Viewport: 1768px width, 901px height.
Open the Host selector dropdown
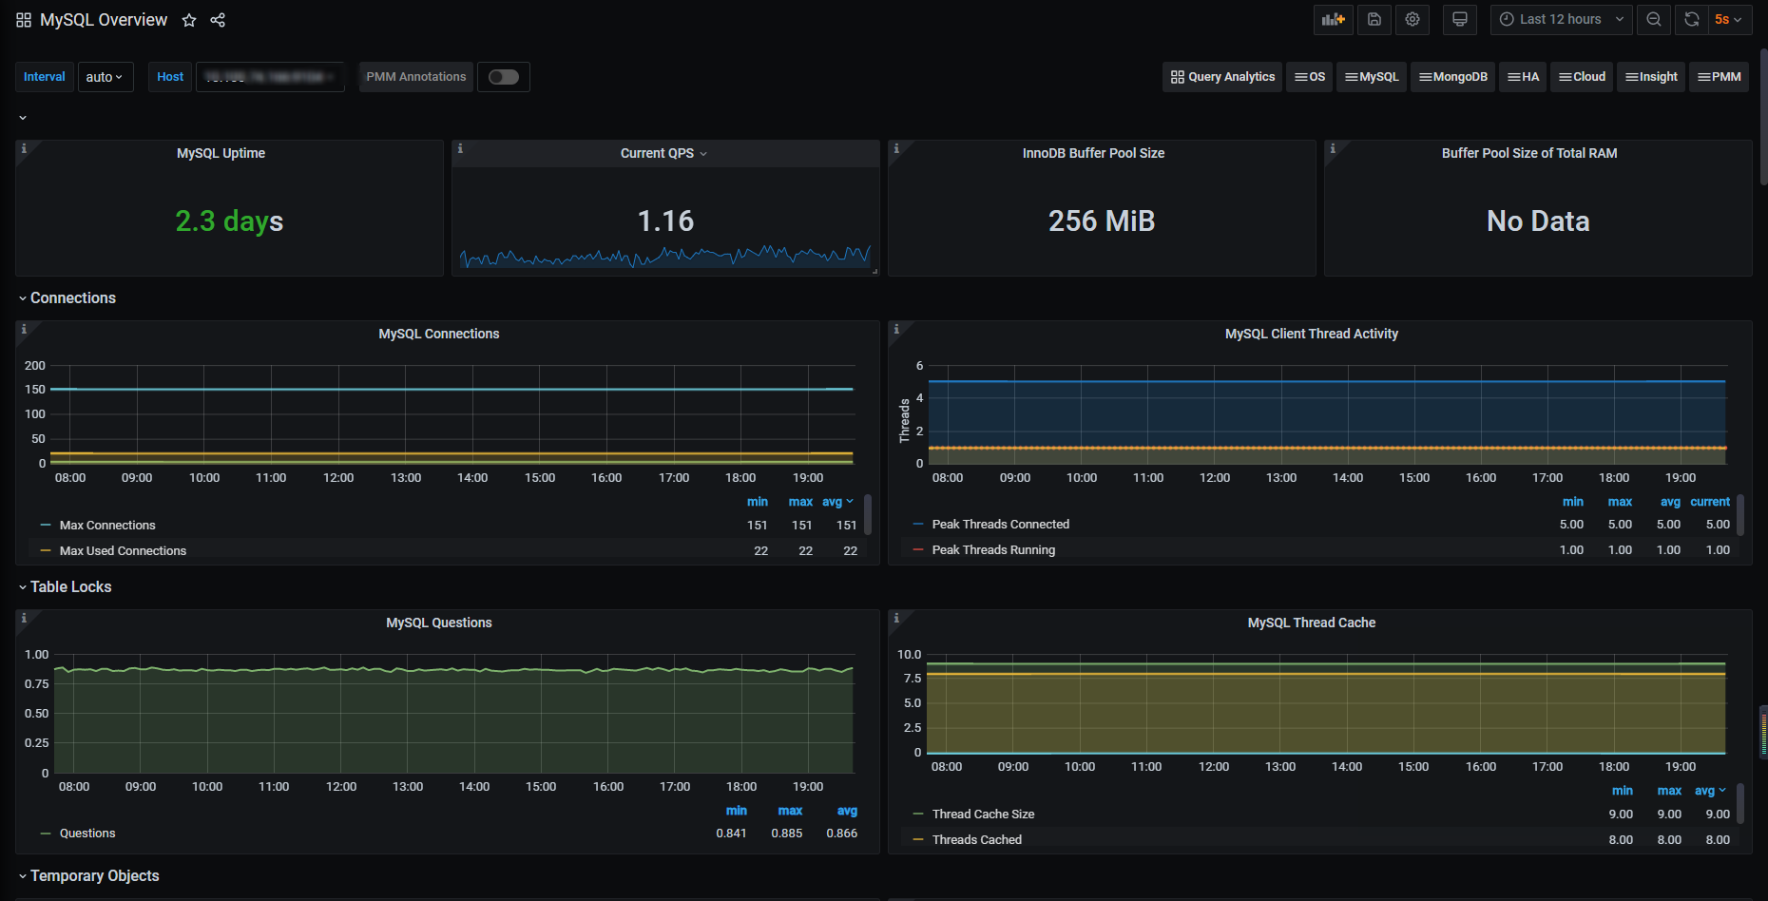[x=270, y=77]
